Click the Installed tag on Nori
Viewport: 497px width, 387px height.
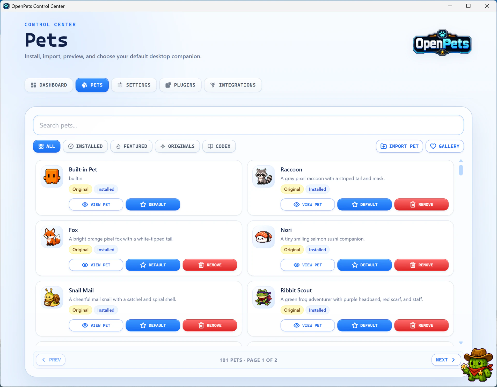click(x=317, y=250)
